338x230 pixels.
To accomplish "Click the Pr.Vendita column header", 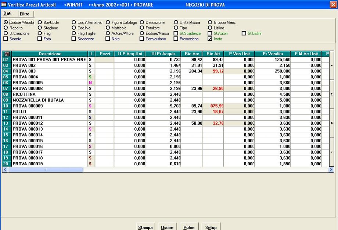I will coord(272,54).
